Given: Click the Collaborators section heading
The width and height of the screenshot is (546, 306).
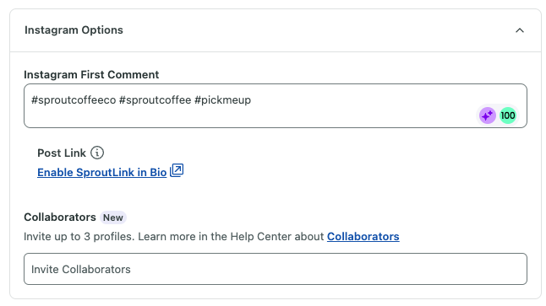Looking at the screenshot, I should tap(59, 217).
